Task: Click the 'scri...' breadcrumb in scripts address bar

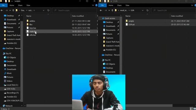Action: click(x=30, y=10)
